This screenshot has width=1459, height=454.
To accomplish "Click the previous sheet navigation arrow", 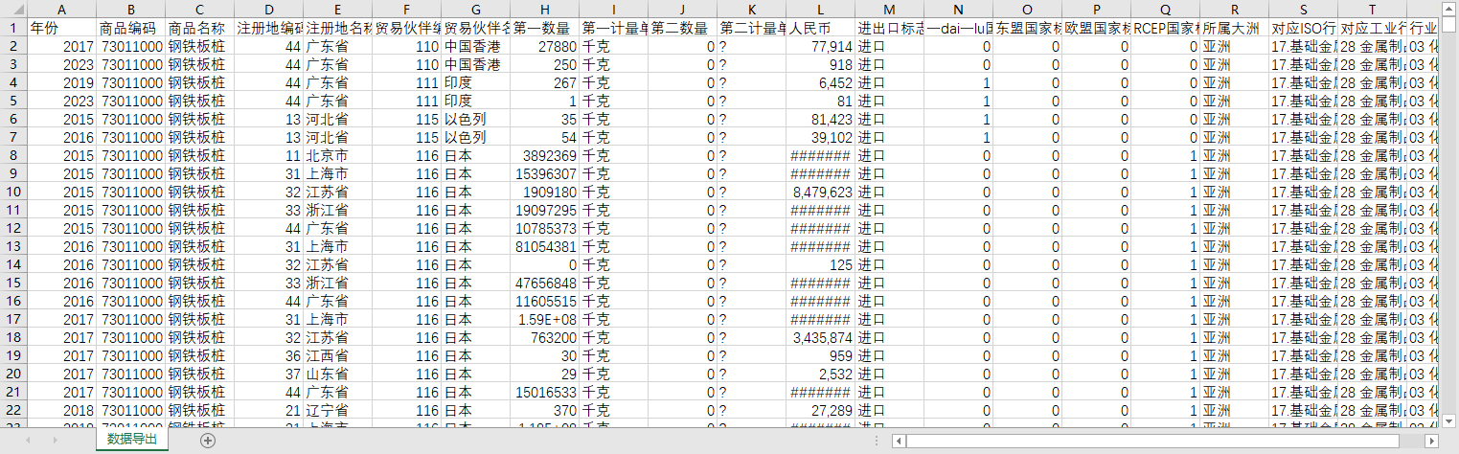I will [x=28, y=440].
